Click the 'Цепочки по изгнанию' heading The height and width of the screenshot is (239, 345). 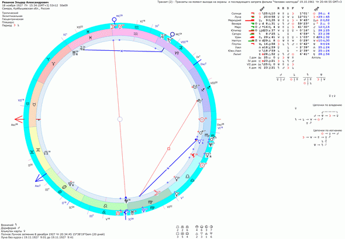[327, 130]
